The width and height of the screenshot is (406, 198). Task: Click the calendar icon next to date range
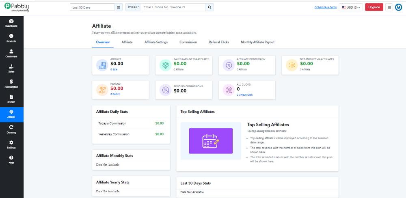[x=118, y=7]
